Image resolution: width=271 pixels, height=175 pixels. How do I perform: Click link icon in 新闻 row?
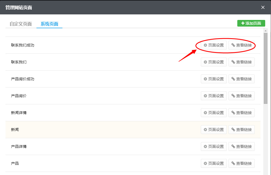pyautogui.click(x=233, y=130)
